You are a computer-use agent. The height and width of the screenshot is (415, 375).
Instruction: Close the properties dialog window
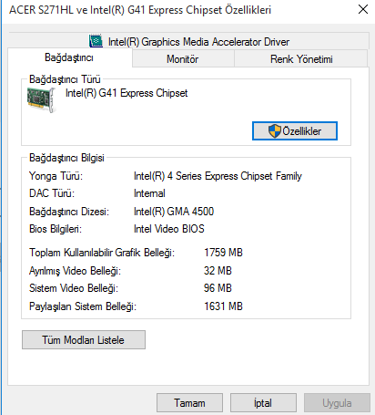(x=363, y=9)
